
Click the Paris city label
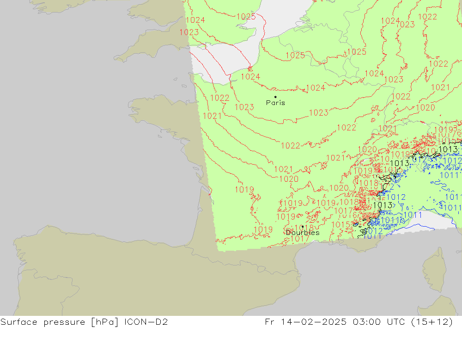point(275,103)
